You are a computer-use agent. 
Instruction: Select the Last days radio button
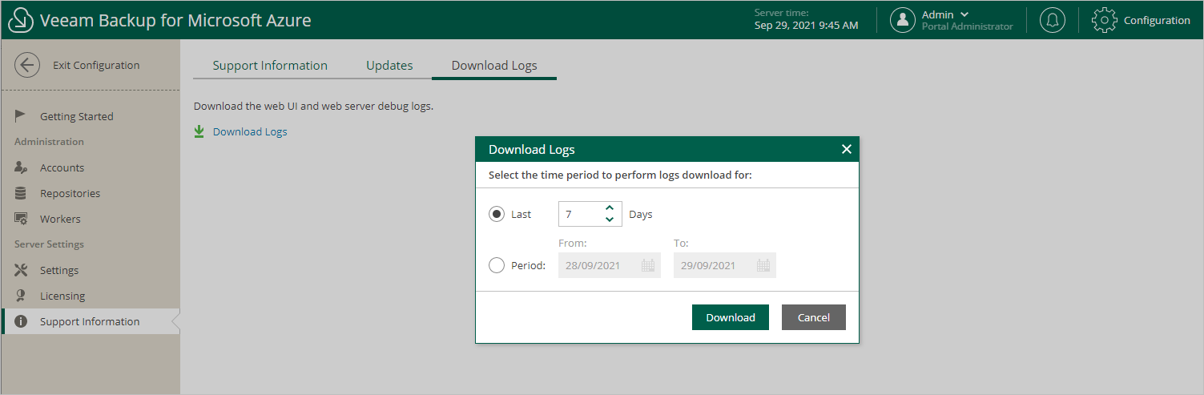(497, 214)
